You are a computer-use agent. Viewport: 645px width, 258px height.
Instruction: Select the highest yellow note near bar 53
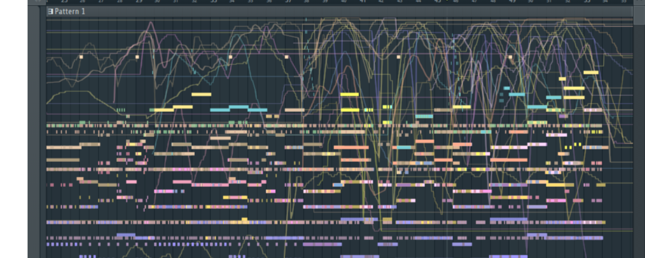point(591,73)
